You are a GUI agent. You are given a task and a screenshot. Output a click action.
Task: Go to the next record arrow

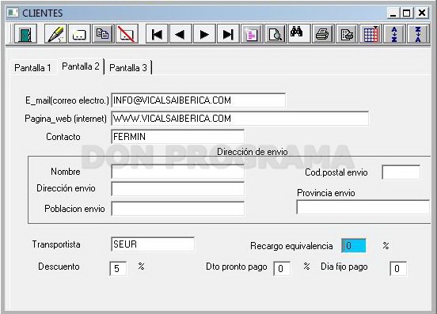coord(204,34)
